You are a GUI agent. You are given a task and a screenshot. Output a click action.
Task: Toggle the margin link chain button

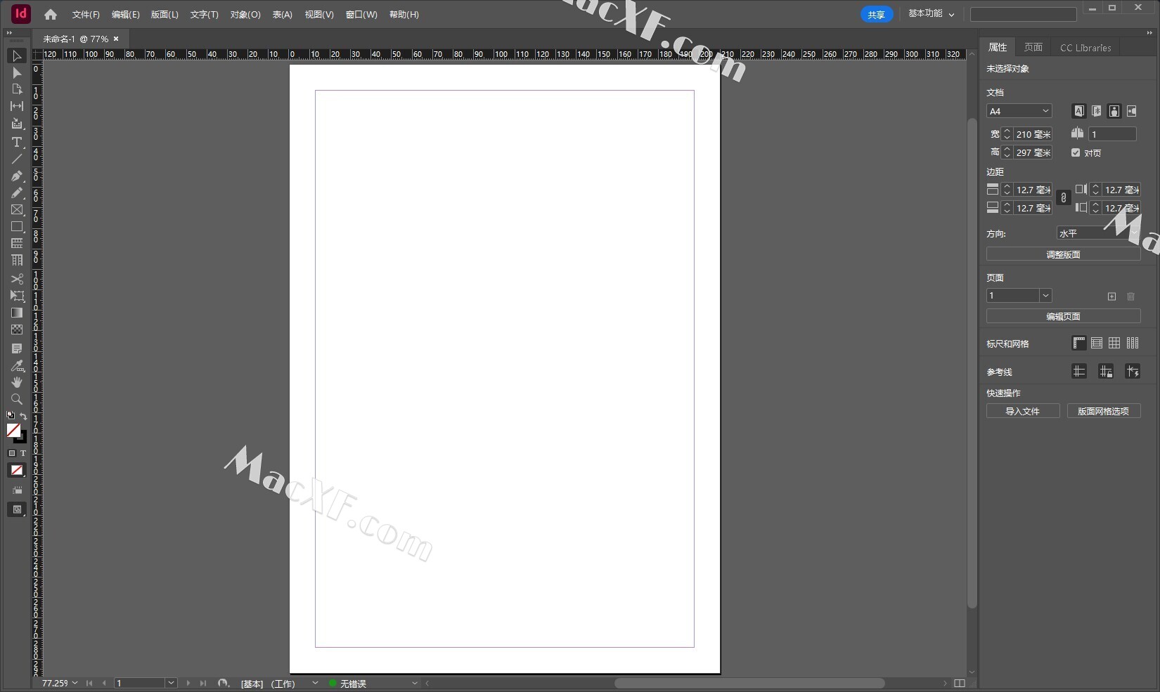(1064, 198)
